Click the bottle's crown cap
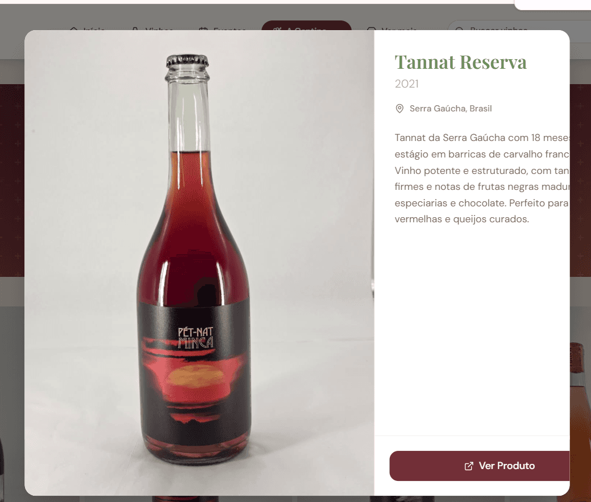 pyautogui.click(x=188, y=61)
